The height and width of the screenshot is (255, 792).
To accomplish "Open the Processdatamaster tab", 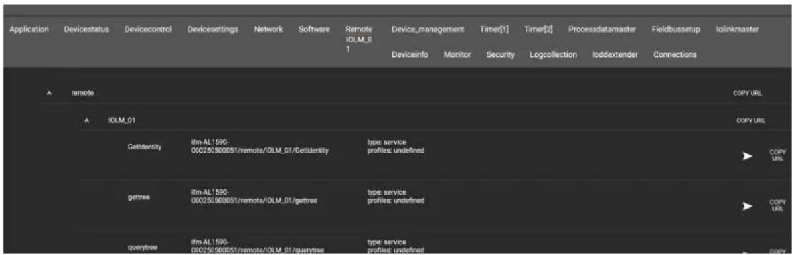I will point(602,30).
